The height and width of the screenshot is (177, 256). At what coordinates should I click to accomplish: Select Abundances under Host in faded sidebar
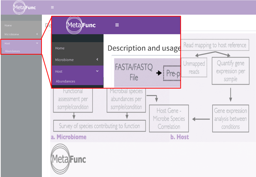[x=12, y=51]
